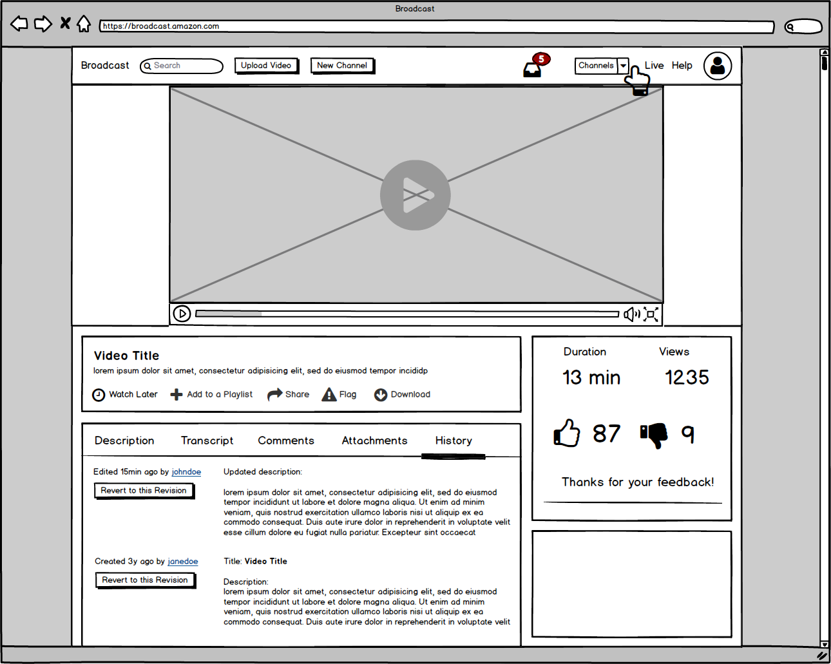
Task: Stop page loading with the X icon
Action: coord(65,23)
